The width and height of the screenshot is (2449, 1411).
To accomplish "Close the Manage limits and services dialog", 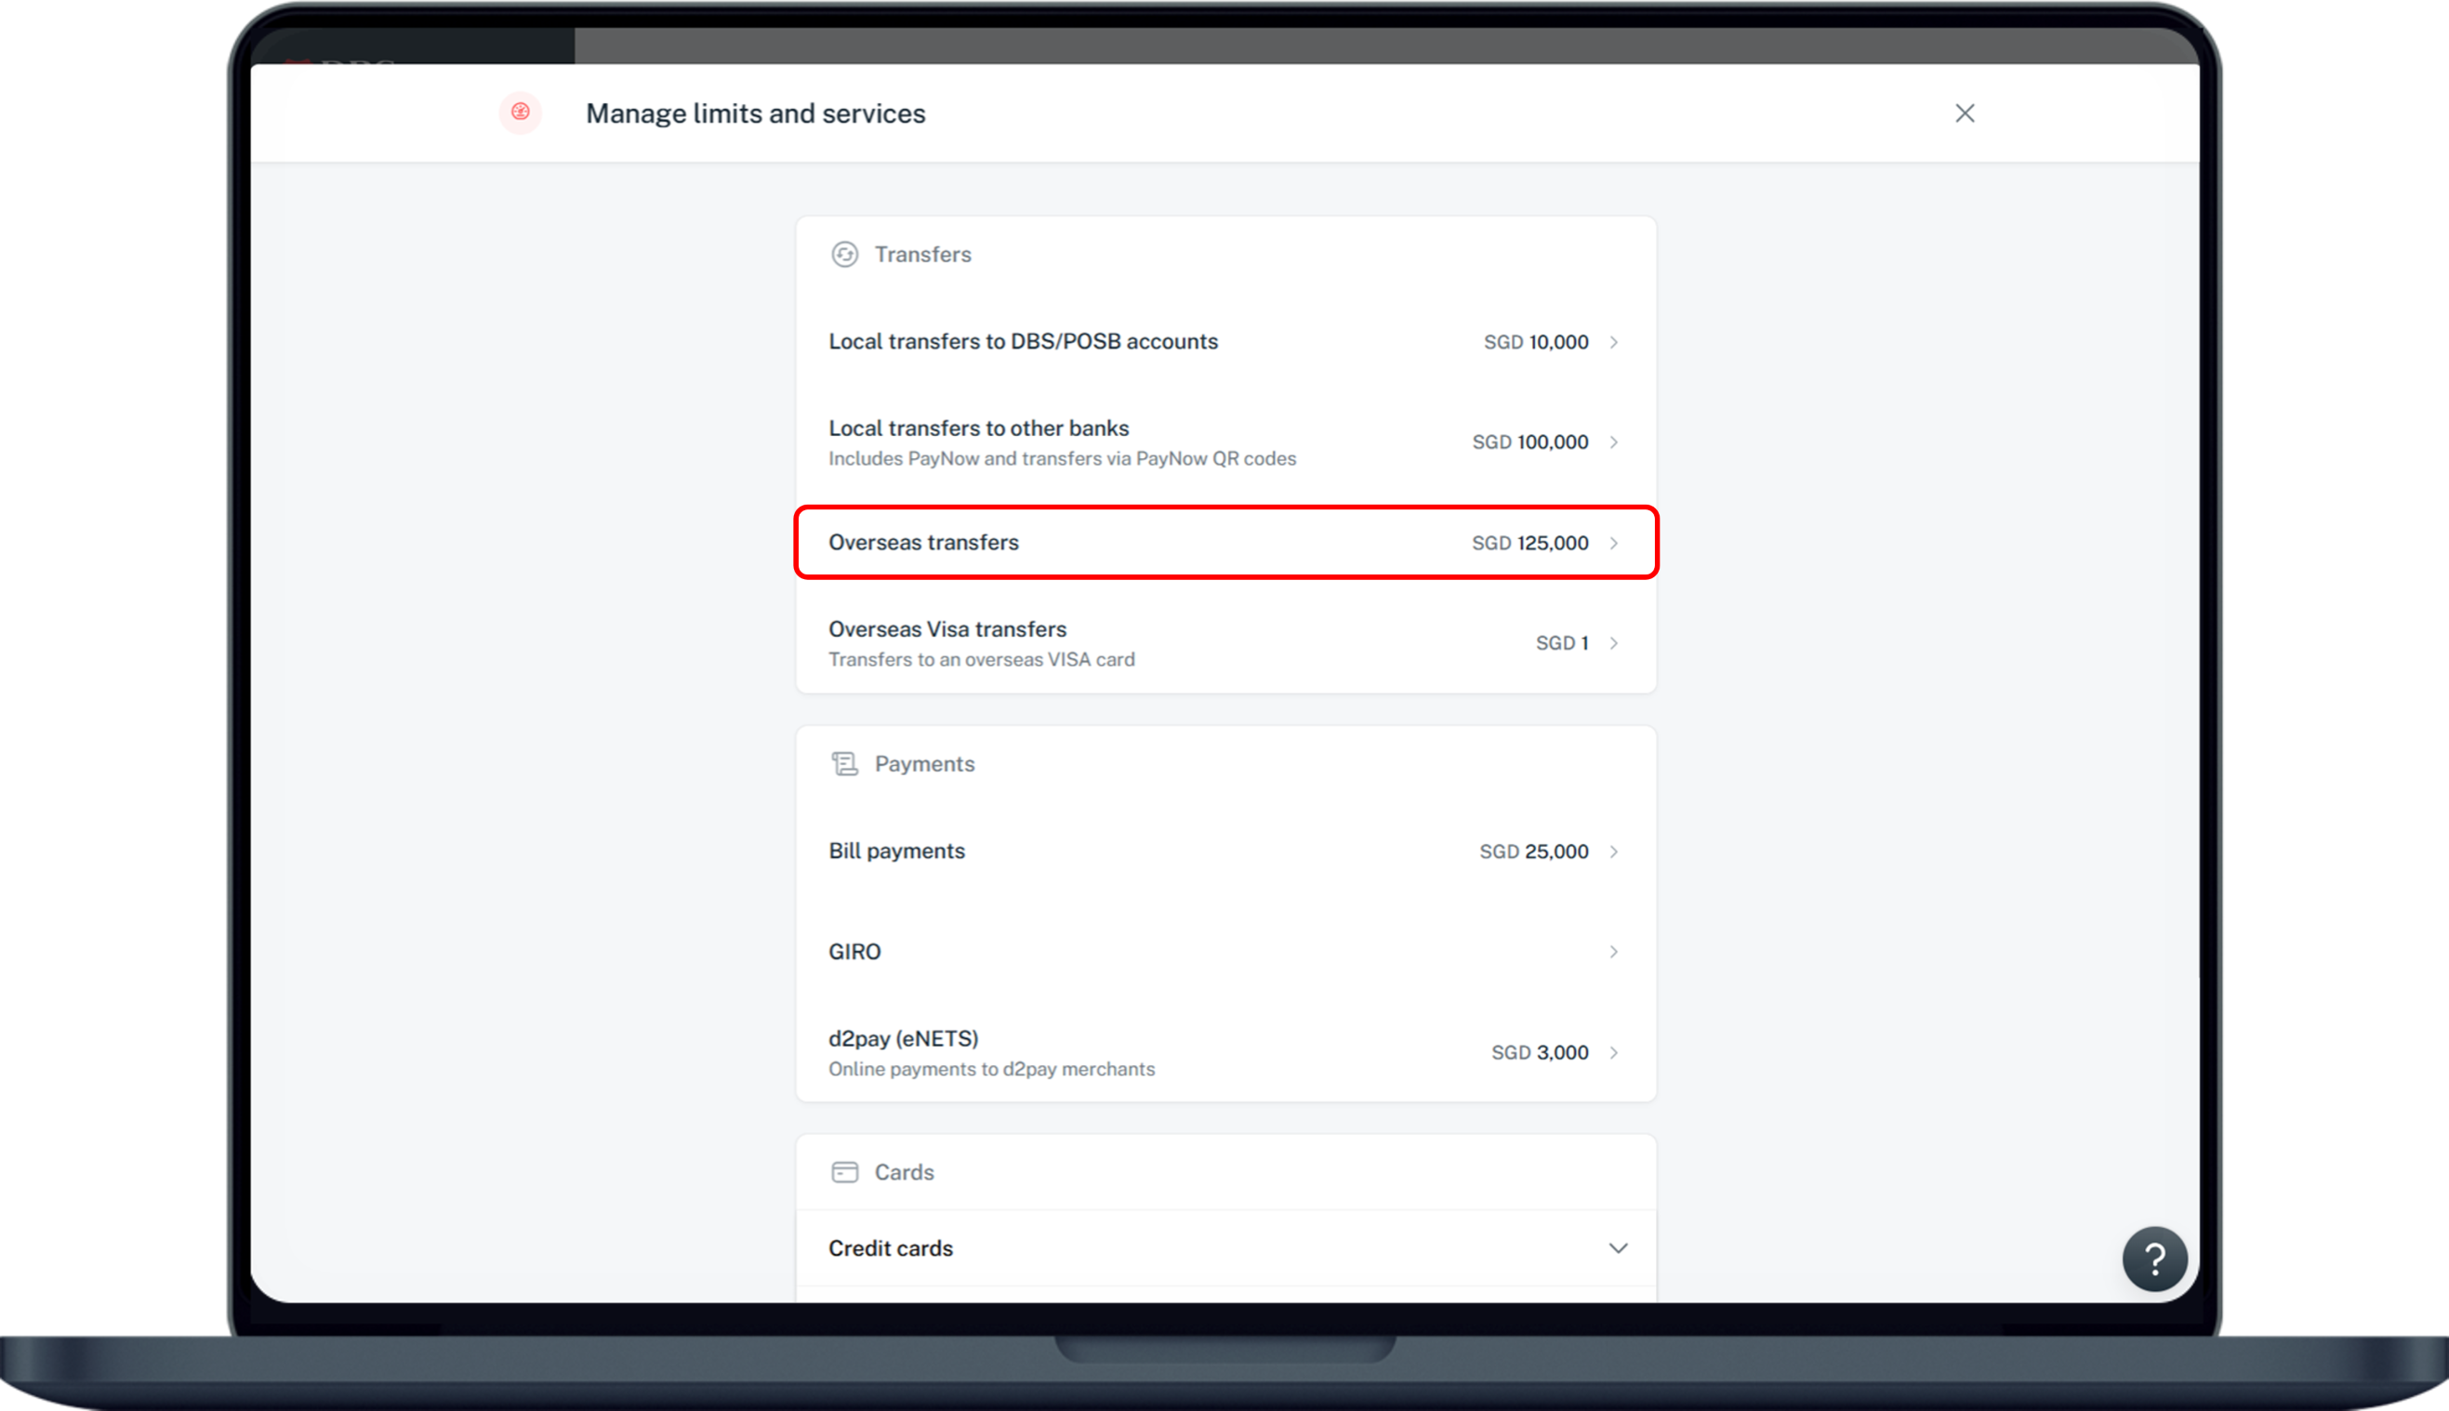I will pyautogui.click(x=1965, y=113).
